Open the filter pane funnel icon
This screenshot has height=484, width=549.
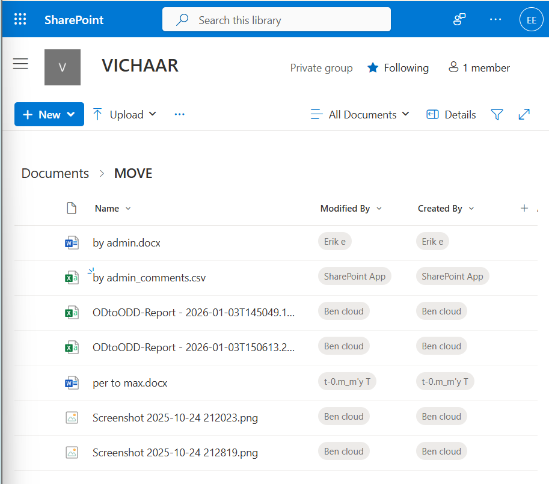tap(497, 114)
